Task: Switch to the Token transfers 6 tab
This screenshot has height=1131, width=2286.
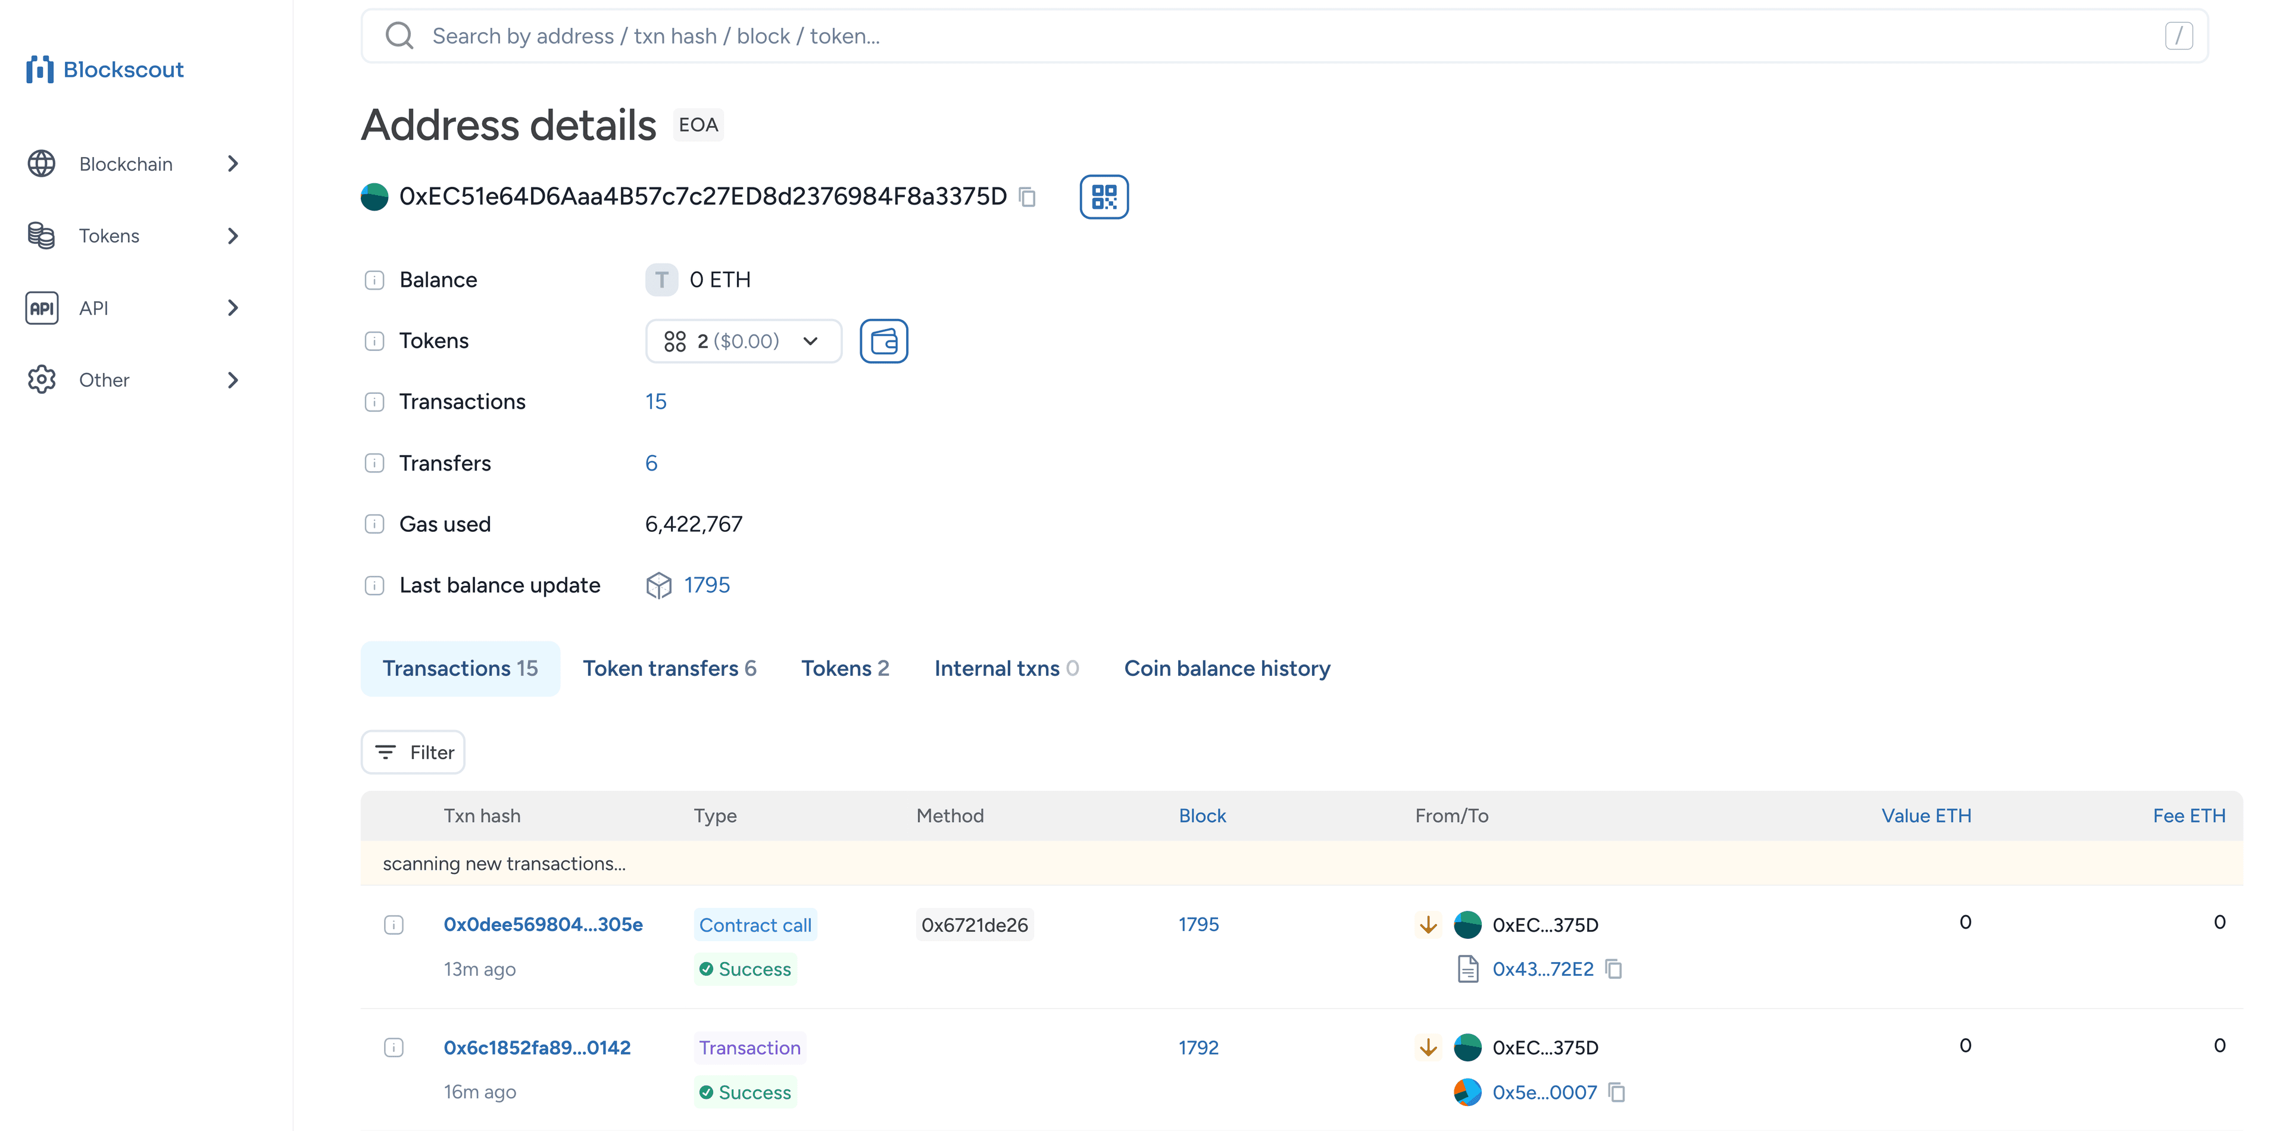Action: 669,668
